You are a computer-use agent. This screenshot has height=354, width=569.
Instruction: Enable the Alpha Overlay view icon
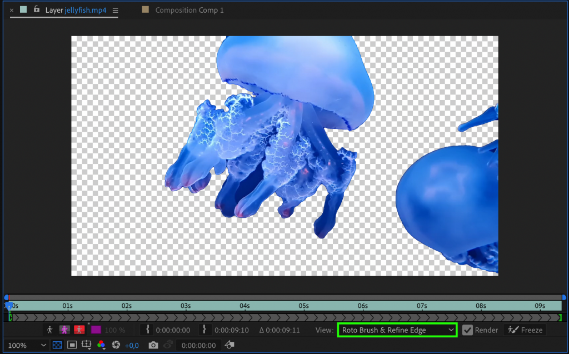78,330
